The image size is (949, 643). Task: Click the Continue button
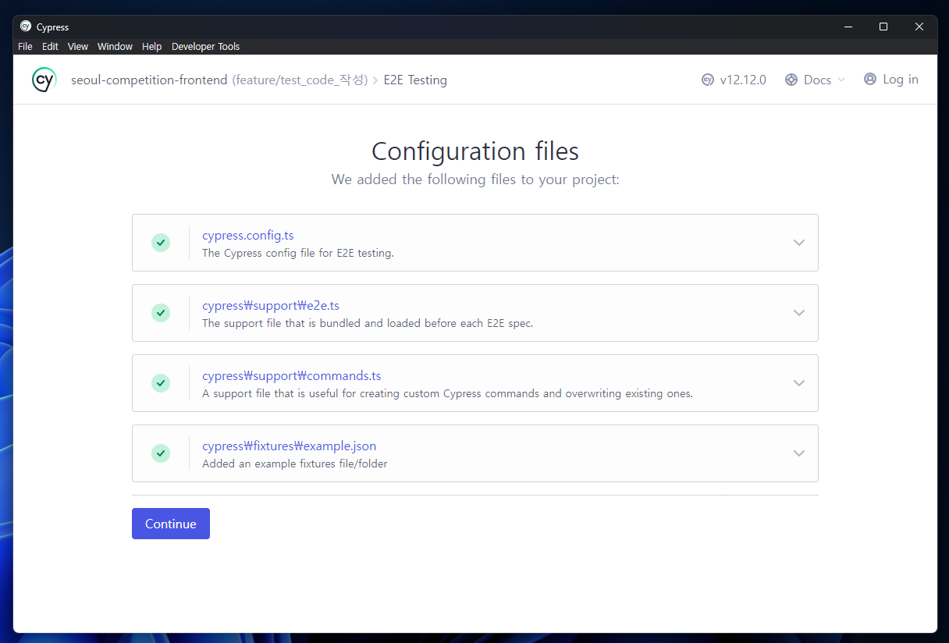171,524
